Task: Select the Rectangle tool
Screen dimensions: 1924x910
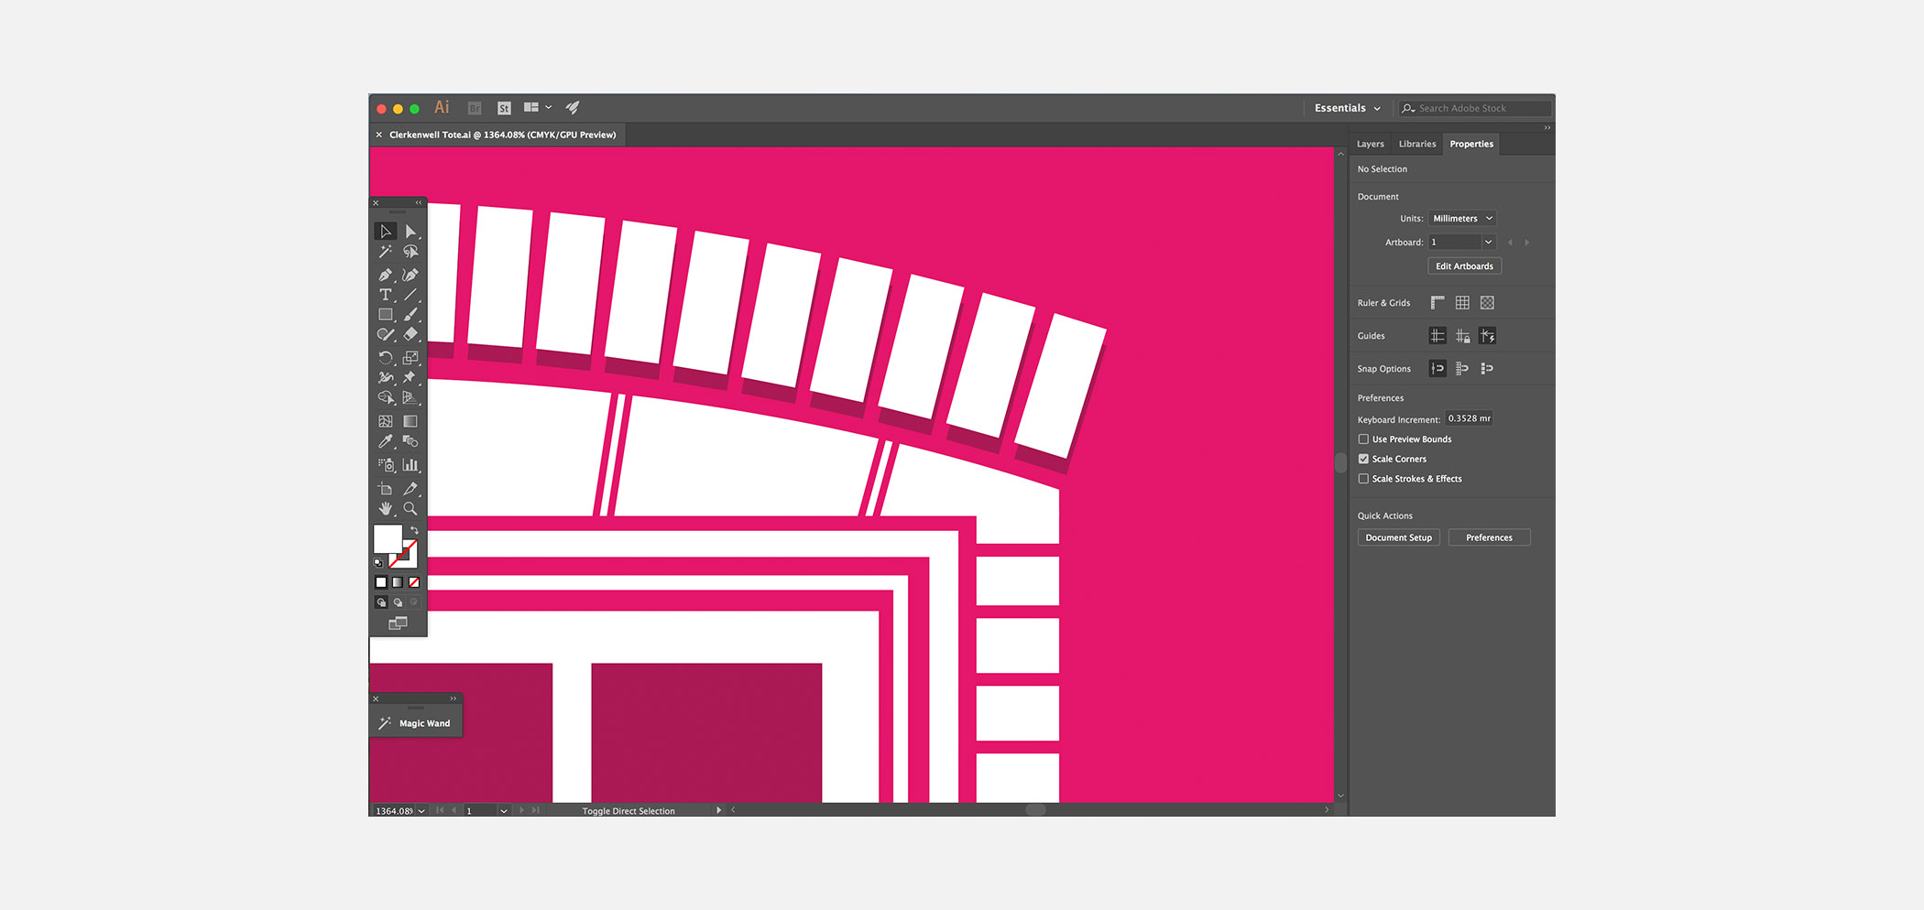Action: [x=386, y=315]
